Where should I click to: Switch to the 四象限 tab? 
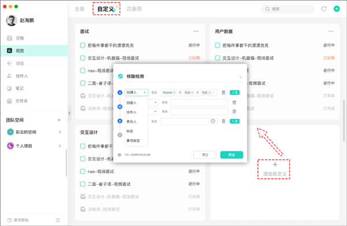[134, 9]
